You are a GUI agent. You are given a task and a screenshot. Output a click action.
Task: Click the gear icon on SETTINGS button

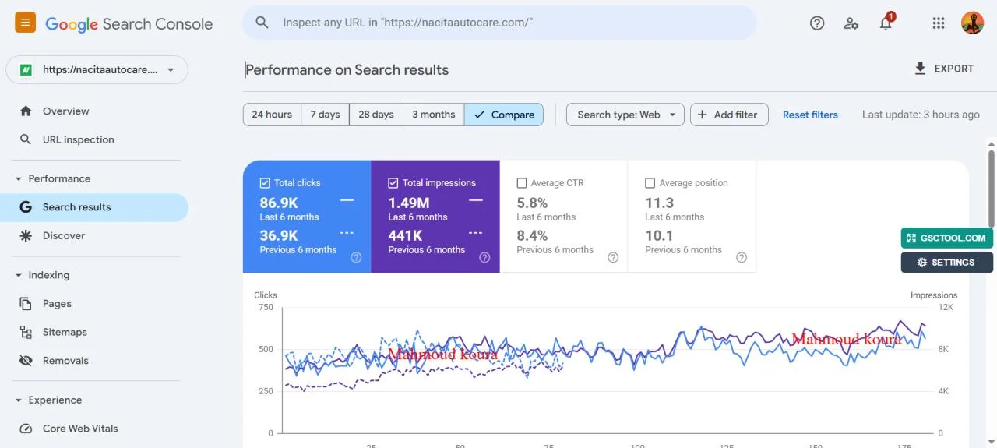(x=922, y=263)
